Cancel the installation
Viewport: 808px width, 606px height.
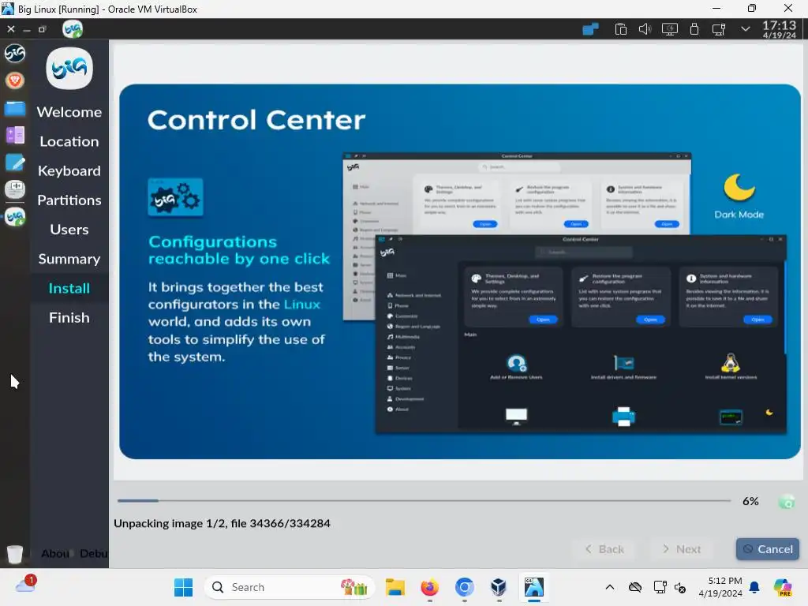(x=767, y=549)
